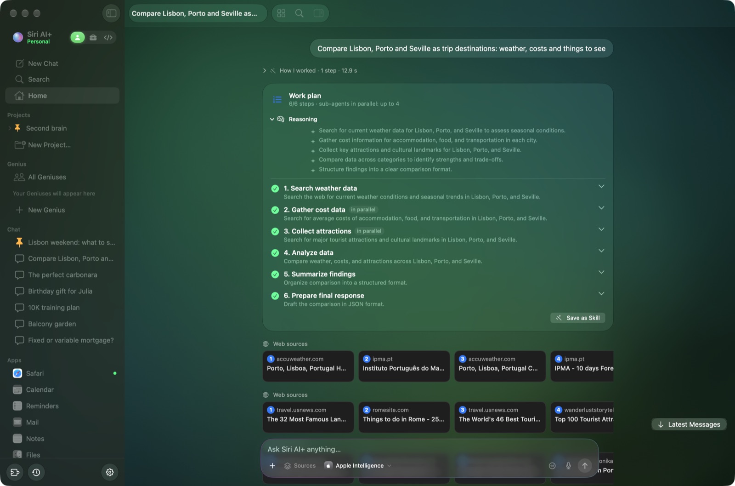Expand How I worked details
This screenshot has width=735, height=486.
pos(265,71)
